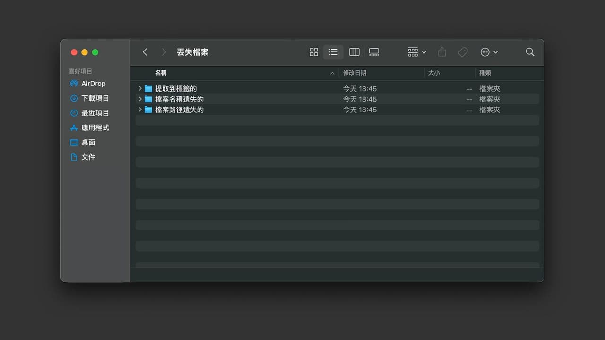Click the modified date of 檔案名稱遺失的
This screenshot has width=605, height=340.
click(360, 99)
